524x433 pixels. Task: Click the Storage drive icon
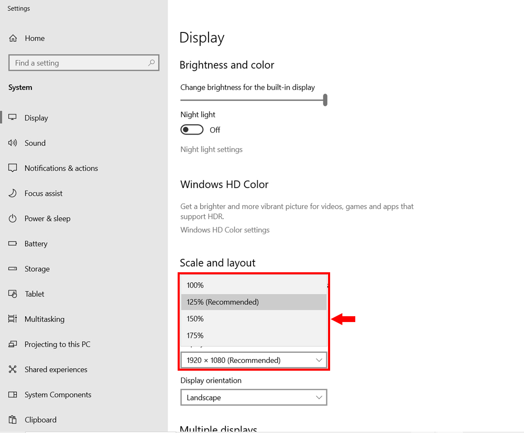click(13, 269)
